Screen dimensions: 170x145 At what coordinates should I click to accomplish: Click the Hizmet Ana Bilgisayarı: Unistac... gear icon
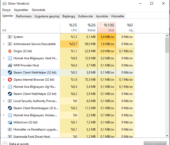10,115
